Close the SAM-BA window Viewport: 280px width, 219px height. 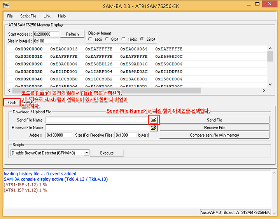coord(270,4)
